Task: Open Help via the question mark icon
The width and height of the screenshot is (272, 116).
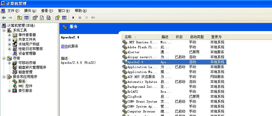Action: 58,18
